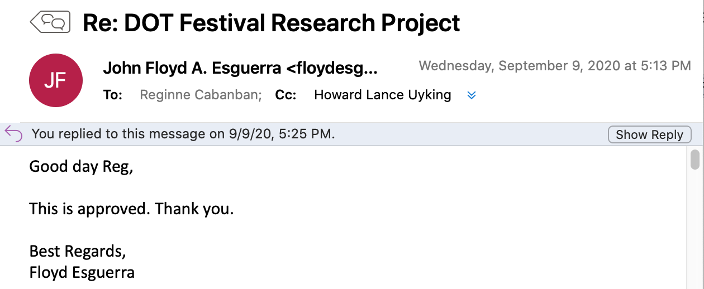Click the Floyd Esguerra signature line
The image size is (704, 289).
click(x=82, y=273)
